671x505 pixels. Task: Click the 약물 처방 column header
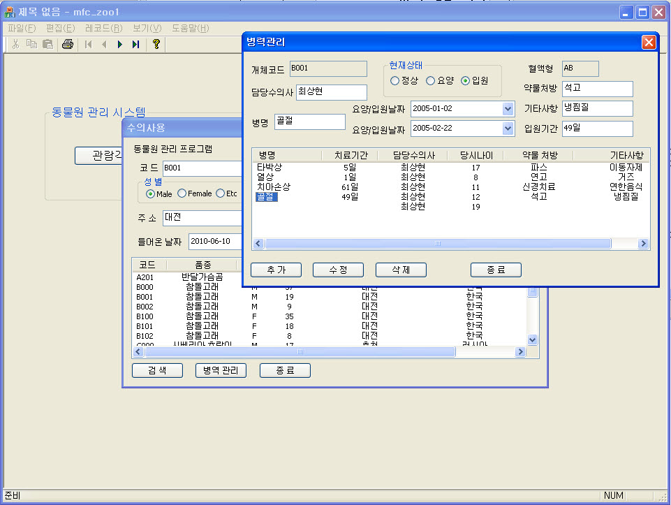(539, 155)
